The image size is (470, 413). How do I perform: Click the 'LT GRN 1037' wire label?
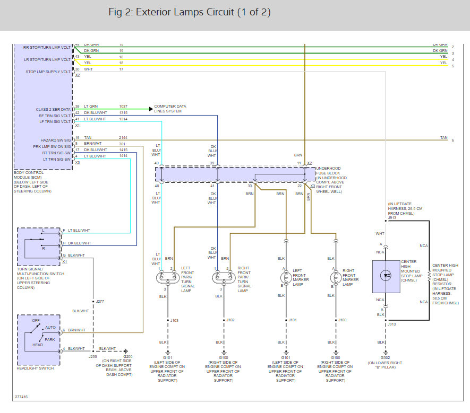coord(106,106)
